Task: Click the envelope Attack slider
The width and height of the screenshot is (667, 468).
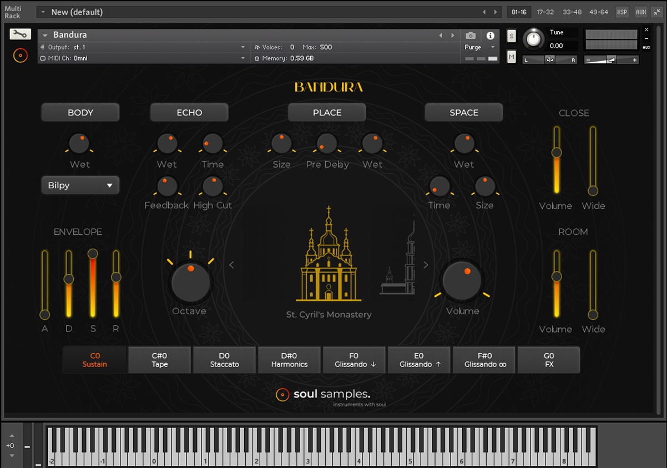Action: click(45, 284)
